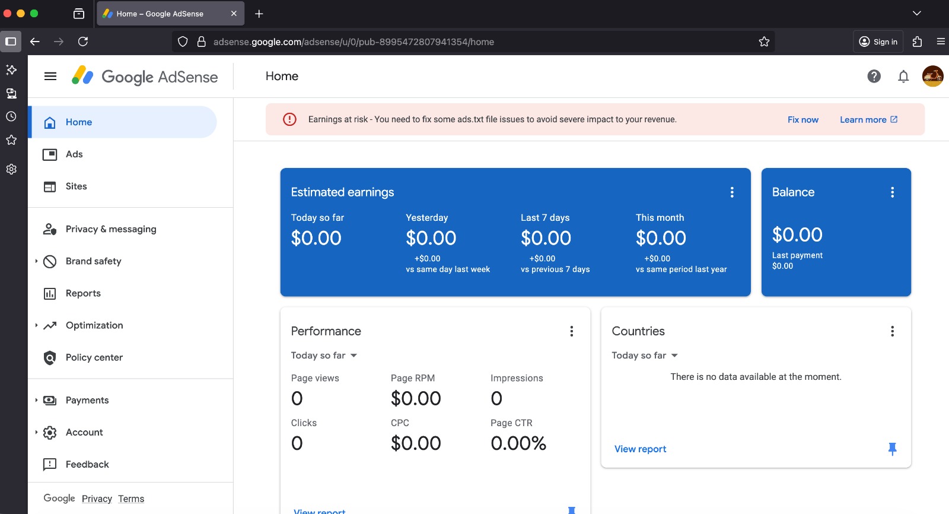This screenshot has height=514, width=949.
Task: Click Fix now in earnings alert
Action: click(802, 120)
